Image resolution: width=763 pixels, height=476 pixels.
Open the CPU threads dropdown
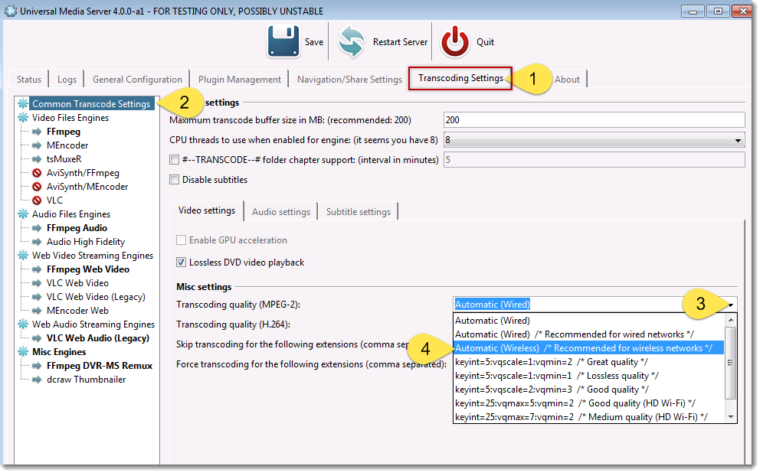(594, 140)
